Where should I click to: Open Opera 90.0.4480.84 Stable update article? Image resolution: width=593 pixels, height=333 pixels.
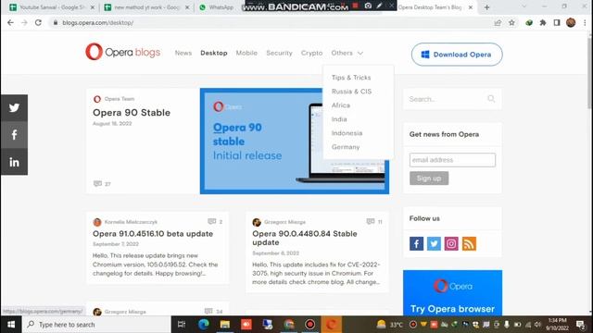pyautogui.click(x=305, y=238)
